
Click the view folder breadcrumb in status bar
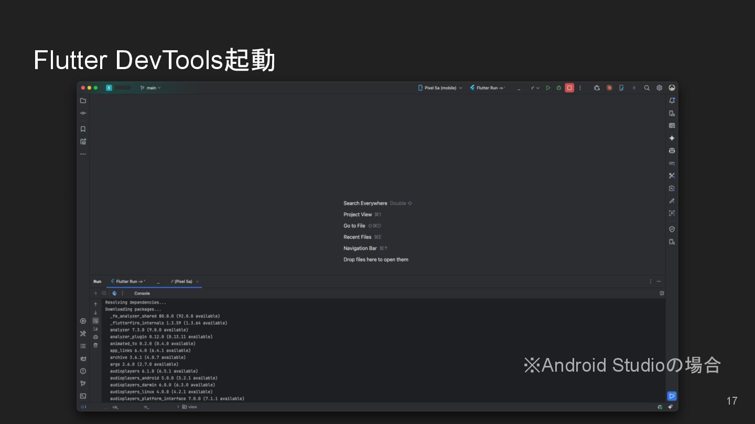[x=189, y=407]
